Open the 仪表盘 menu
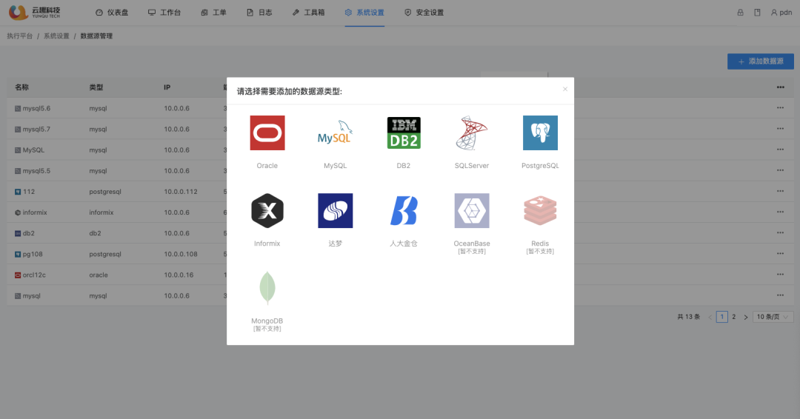The height and width of the screenshot is (419, 800). [x=112, y=13]
